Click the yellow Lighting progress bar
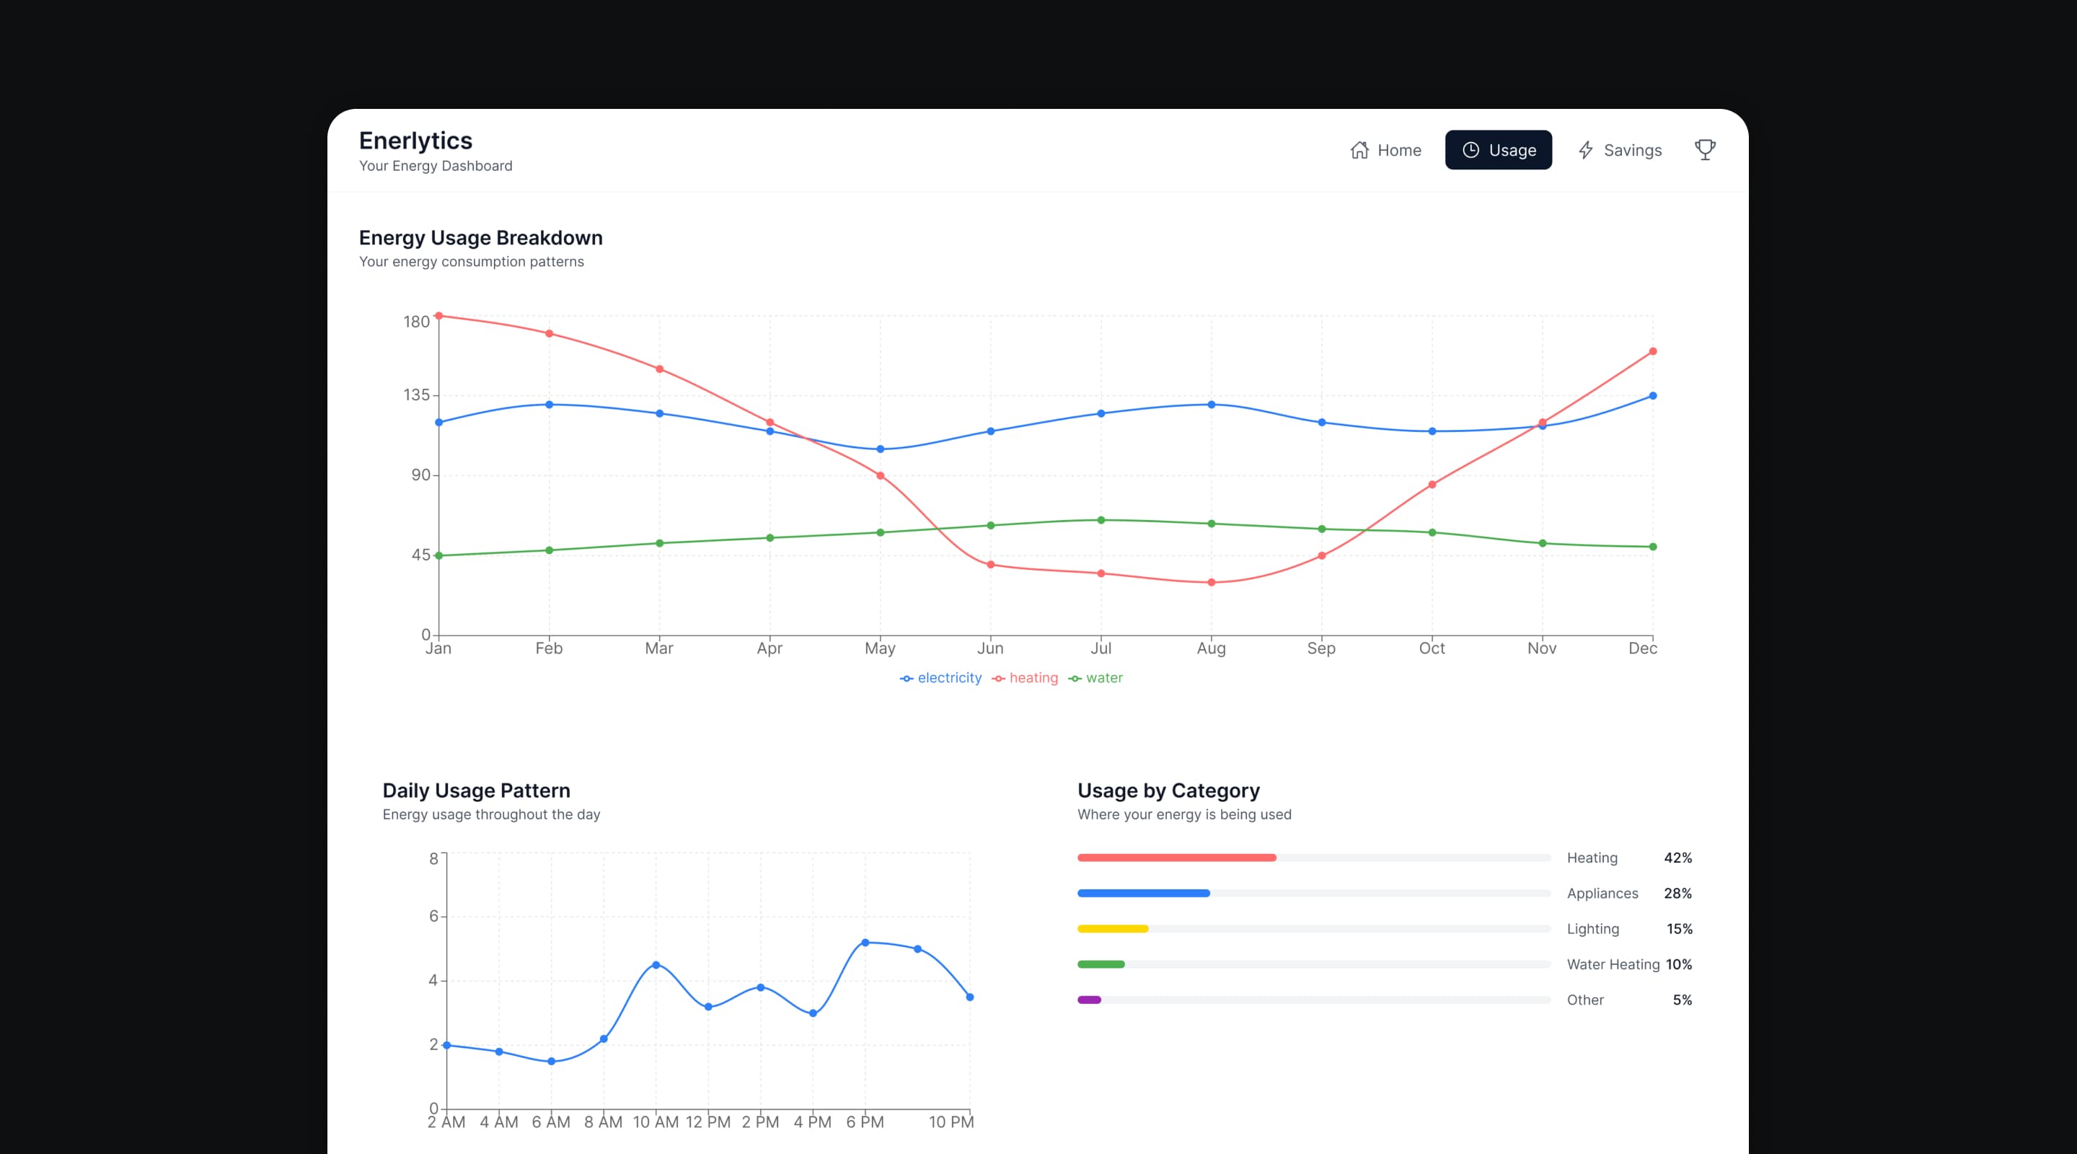Viewport: 2077px width, 1154px height. 1113,929
